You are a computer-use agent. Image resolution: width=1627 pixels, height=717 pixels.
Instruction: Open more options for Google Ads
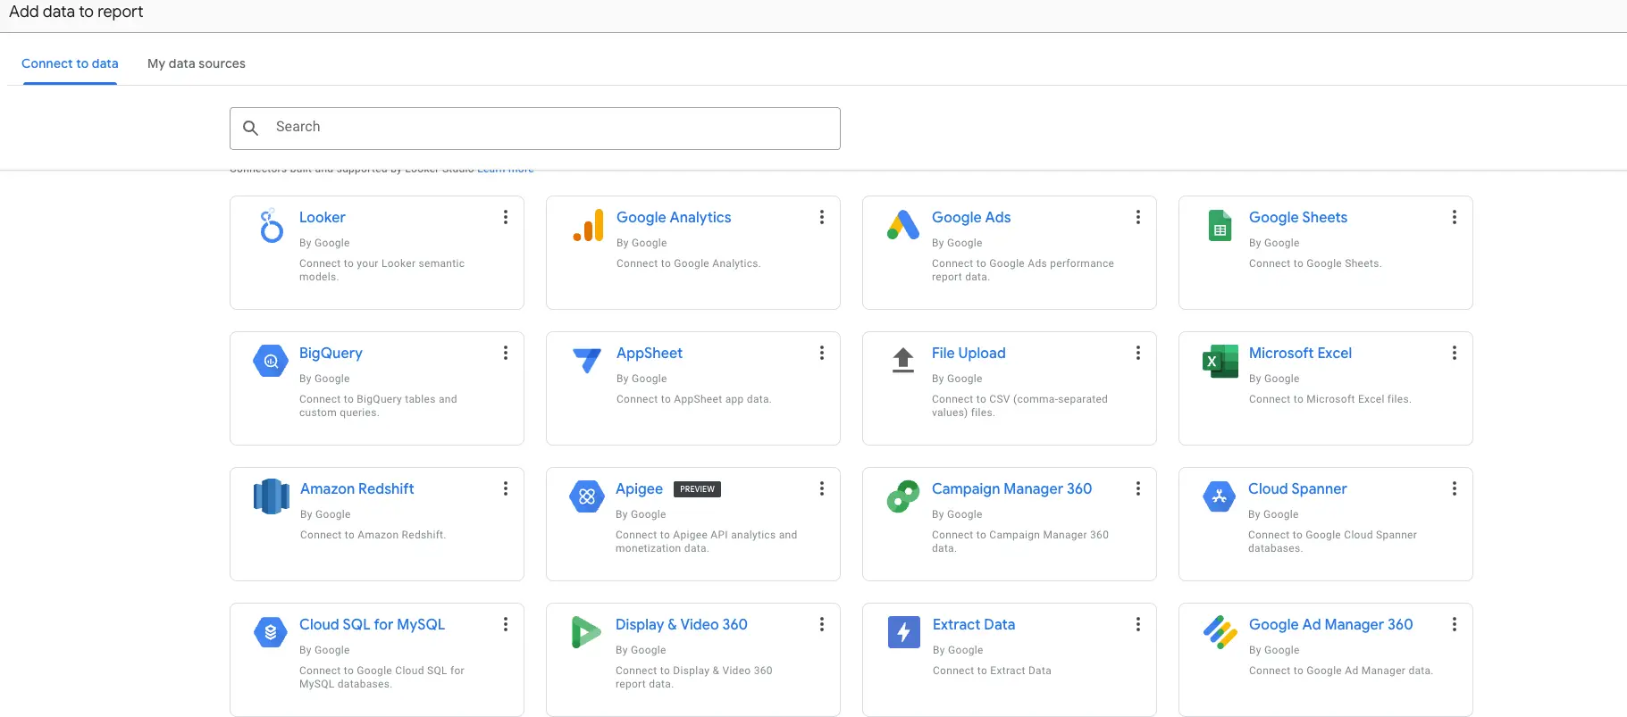pyautogui.click(x=1138, y=217)
